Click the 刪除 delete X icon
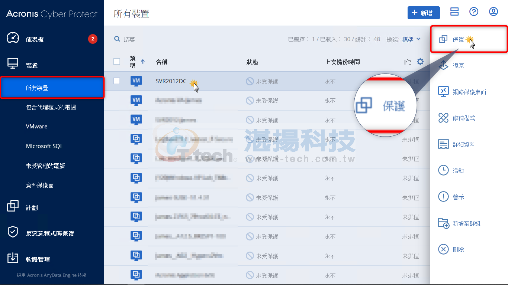The image size is (508, 285). 443,249
